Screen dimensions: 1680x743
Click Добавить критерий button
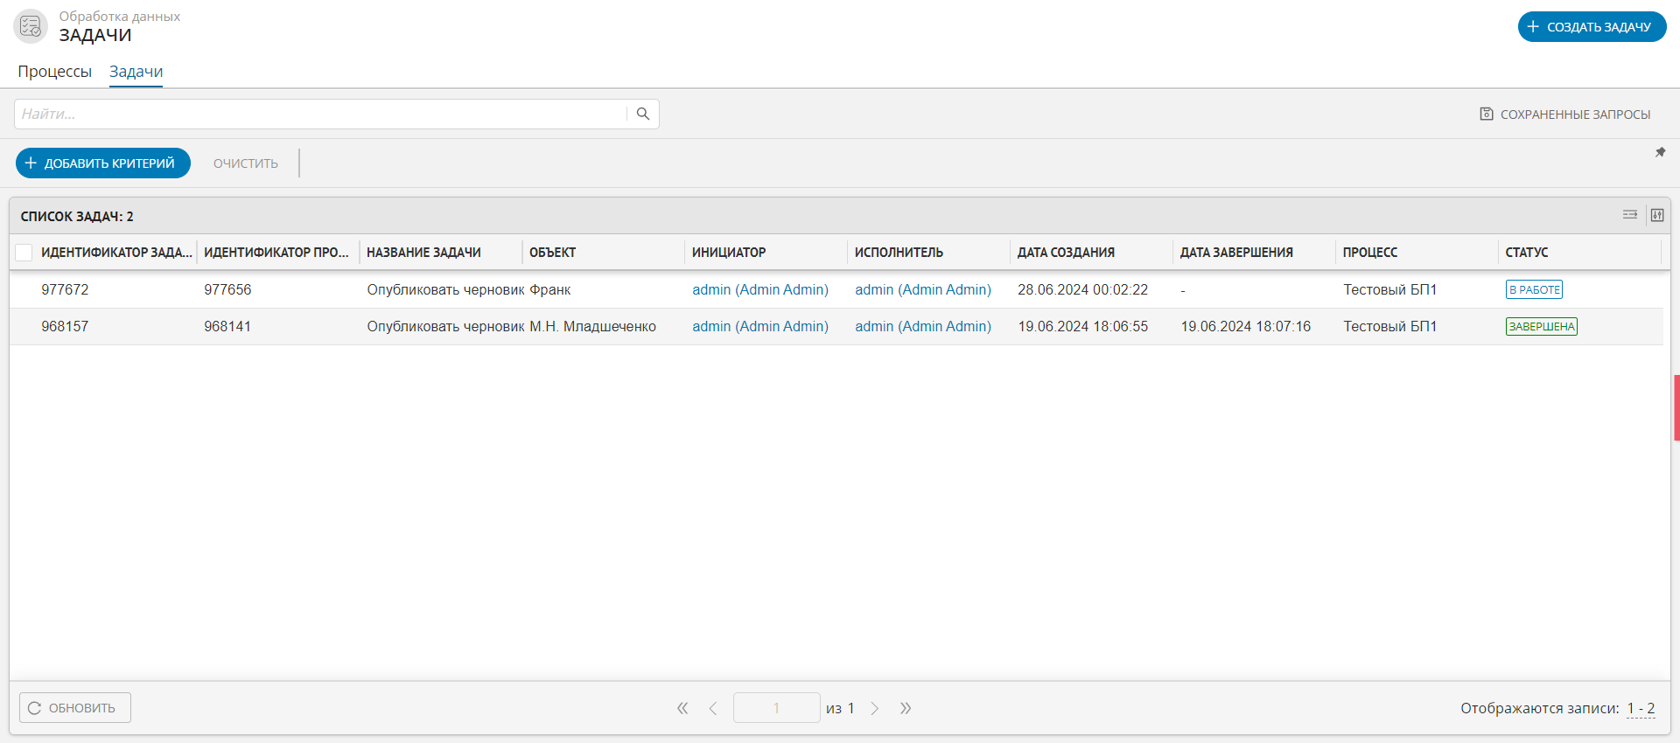point(103,163)
